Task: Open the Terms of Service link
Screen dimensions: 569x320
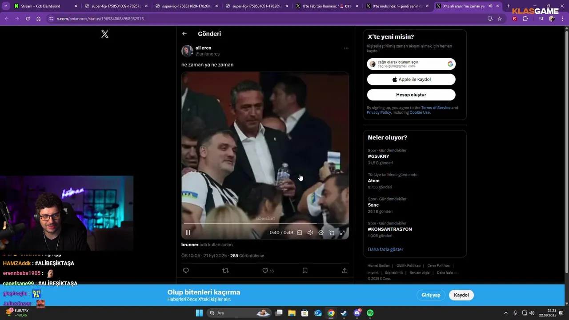Action: click(436, 108)
